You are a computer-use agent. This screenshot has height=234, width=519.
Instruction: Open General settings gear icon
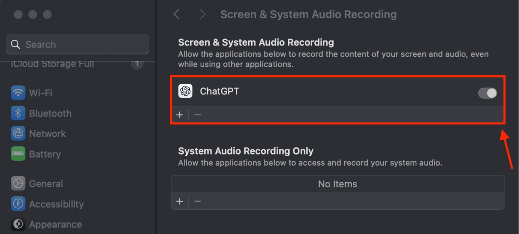(18, 183)
